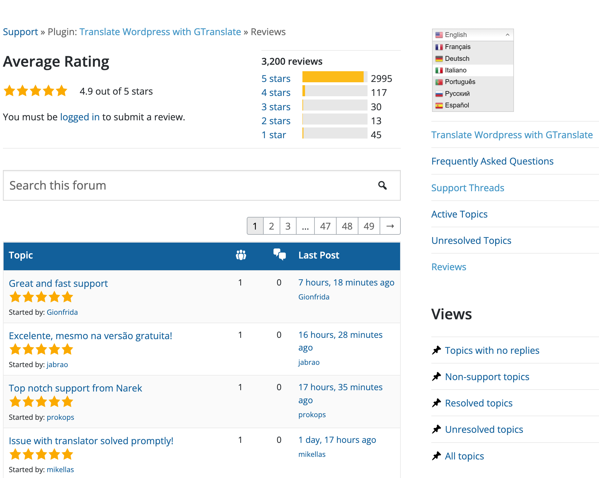
Task: Click the pin icon beside Non-support topics
Action: click(x=436, y=377)
